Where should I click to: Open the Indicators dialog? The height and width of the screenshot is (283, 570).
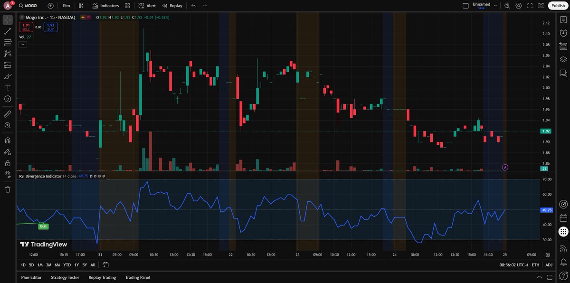(106, 6)
